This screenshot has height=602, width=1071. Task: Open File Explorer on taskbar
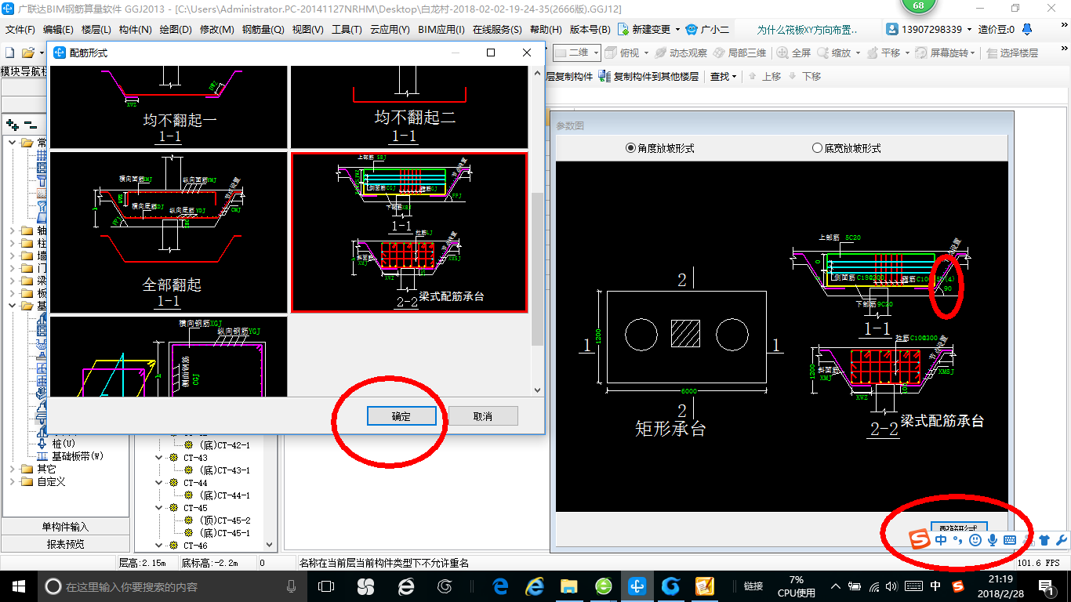coord(569,586)
